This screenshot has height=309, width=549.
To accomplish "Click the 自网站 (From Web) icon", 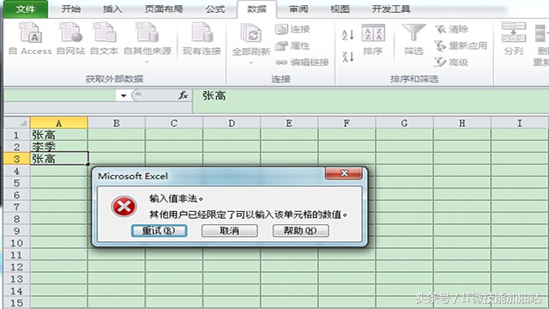I will 70,39.
